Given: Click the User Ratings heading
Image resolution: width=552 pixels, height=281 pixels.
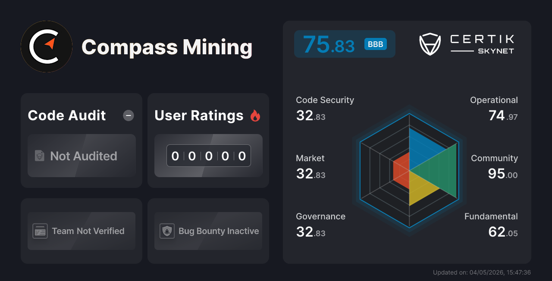Looking at the screenshot, I should [x=199, y=116].
